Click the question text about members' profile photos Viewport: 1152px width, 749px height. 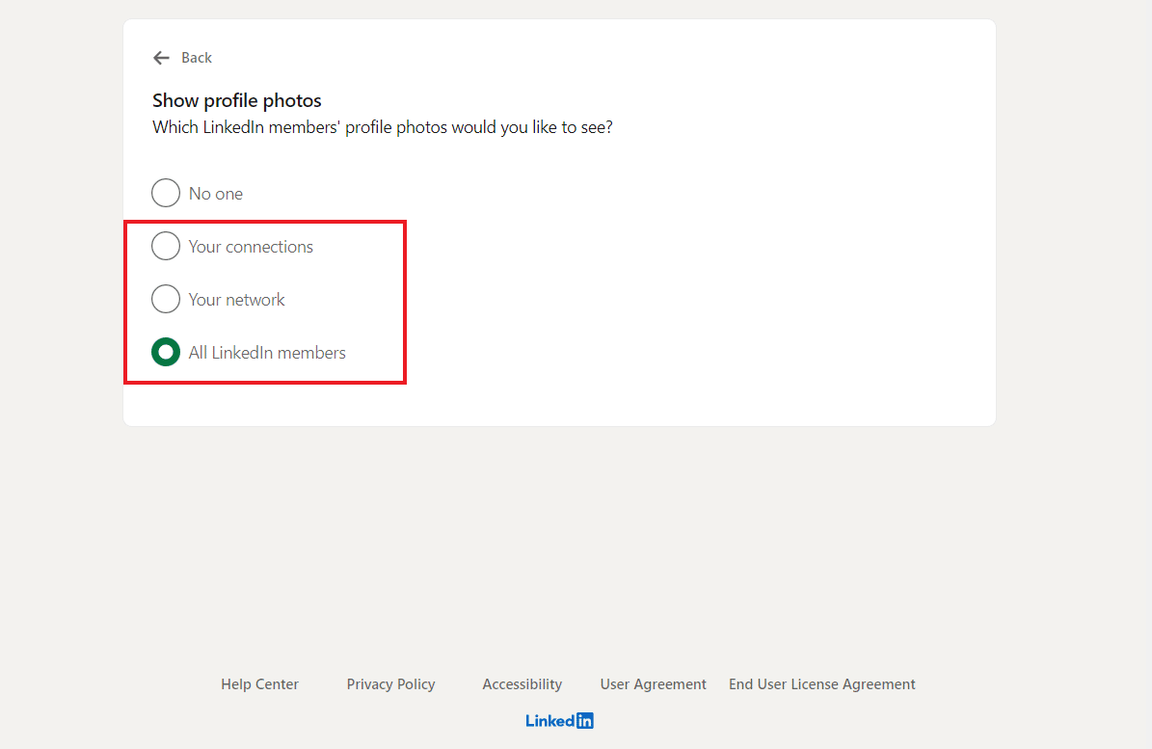[382, 128]
